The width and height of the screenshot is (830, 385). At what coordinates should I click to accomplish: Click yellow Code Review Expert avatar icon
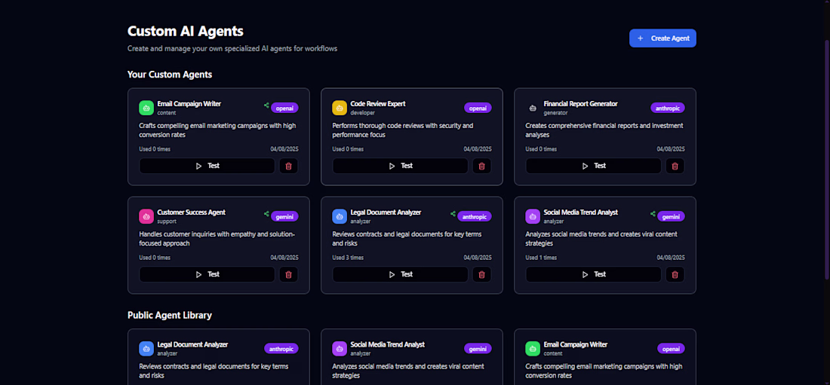tap(340, 108)
